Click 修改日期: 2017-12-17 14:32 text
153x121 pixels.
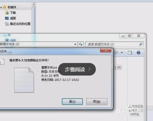60,80
